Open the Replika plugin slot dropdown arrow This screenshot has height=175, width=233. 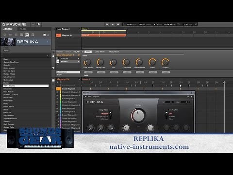[x=79, y=62]
